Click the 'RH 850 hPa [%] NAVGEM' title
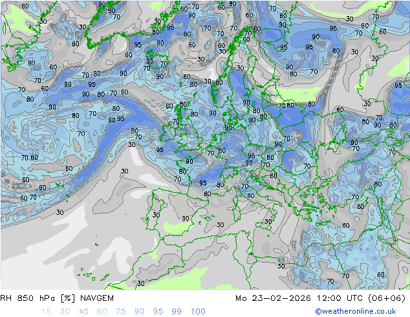 [x=57, y=298]
